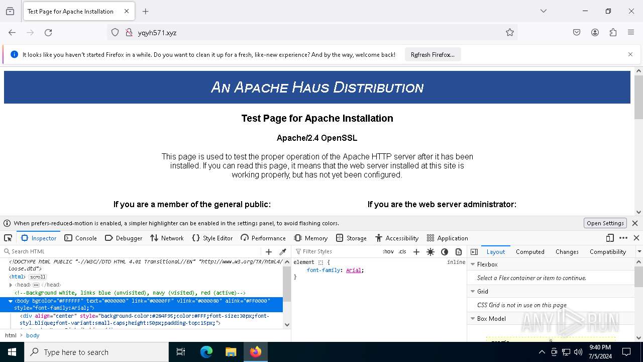Viewport: 643px width, 362px height.
Task: Click the create new node plus icon
Action: [x=269, y=251]
